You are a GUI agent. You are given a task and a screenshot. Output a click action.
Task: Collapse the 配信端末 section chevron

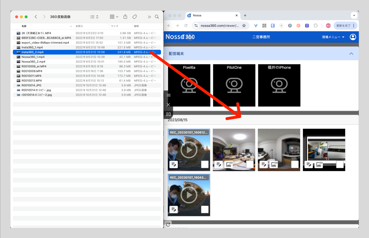pos(351,54)
